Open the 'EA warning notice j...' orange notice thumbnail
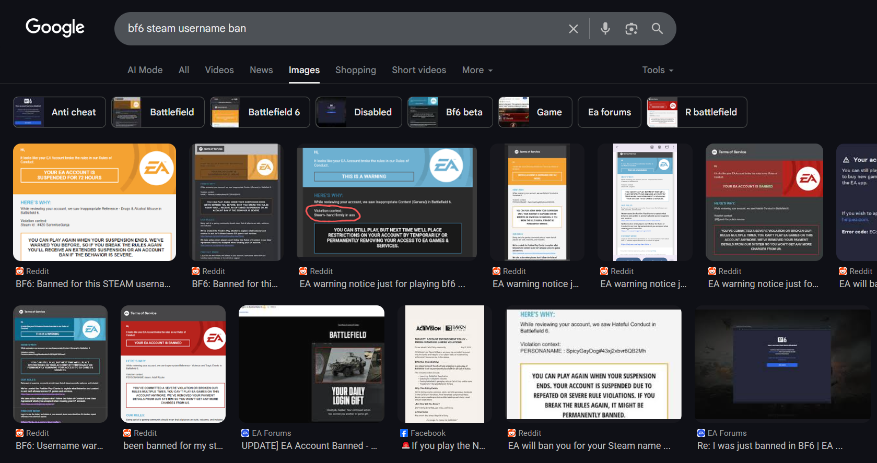The width and height of the screenshot is (877, 463). [537, 202]
